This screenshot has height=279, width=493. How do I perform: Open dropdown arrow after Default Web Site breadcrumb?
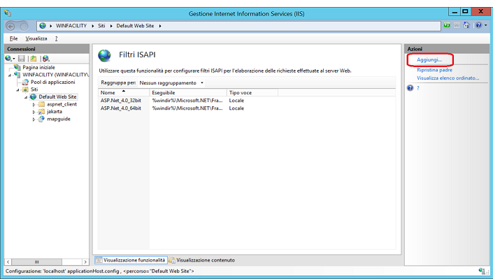click(x=160, y=26)
